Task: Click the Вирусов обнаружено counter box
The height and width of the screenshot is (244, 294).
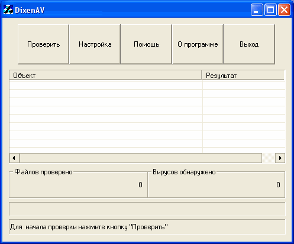Action: tap(217, 184)
